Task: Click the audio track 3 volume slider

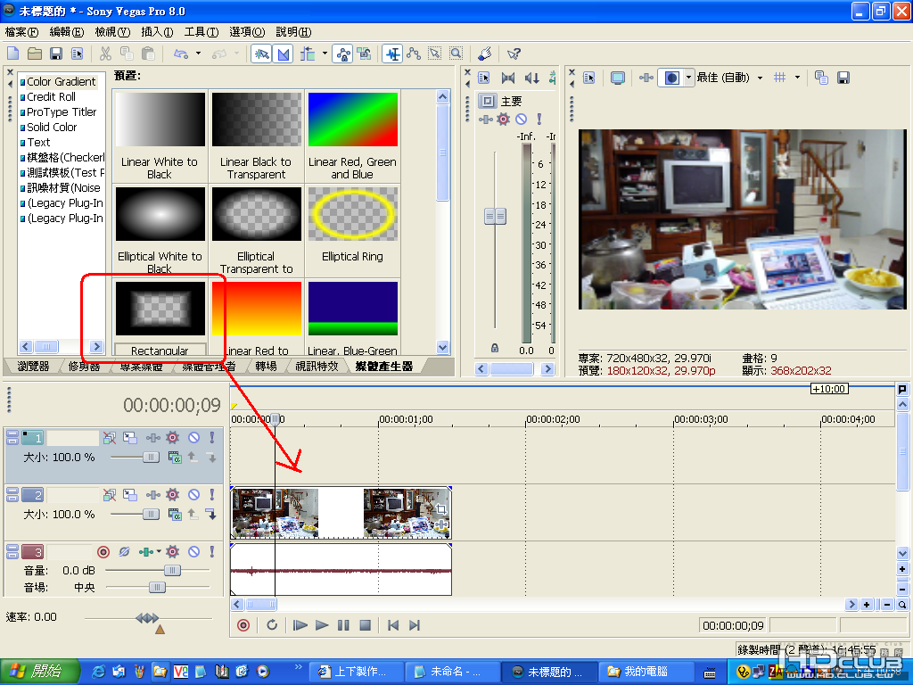Action: click(x=172, y=570)
